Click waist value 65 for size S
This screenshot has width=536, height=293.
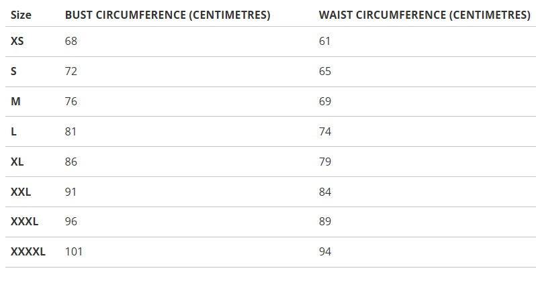point(325,71)
